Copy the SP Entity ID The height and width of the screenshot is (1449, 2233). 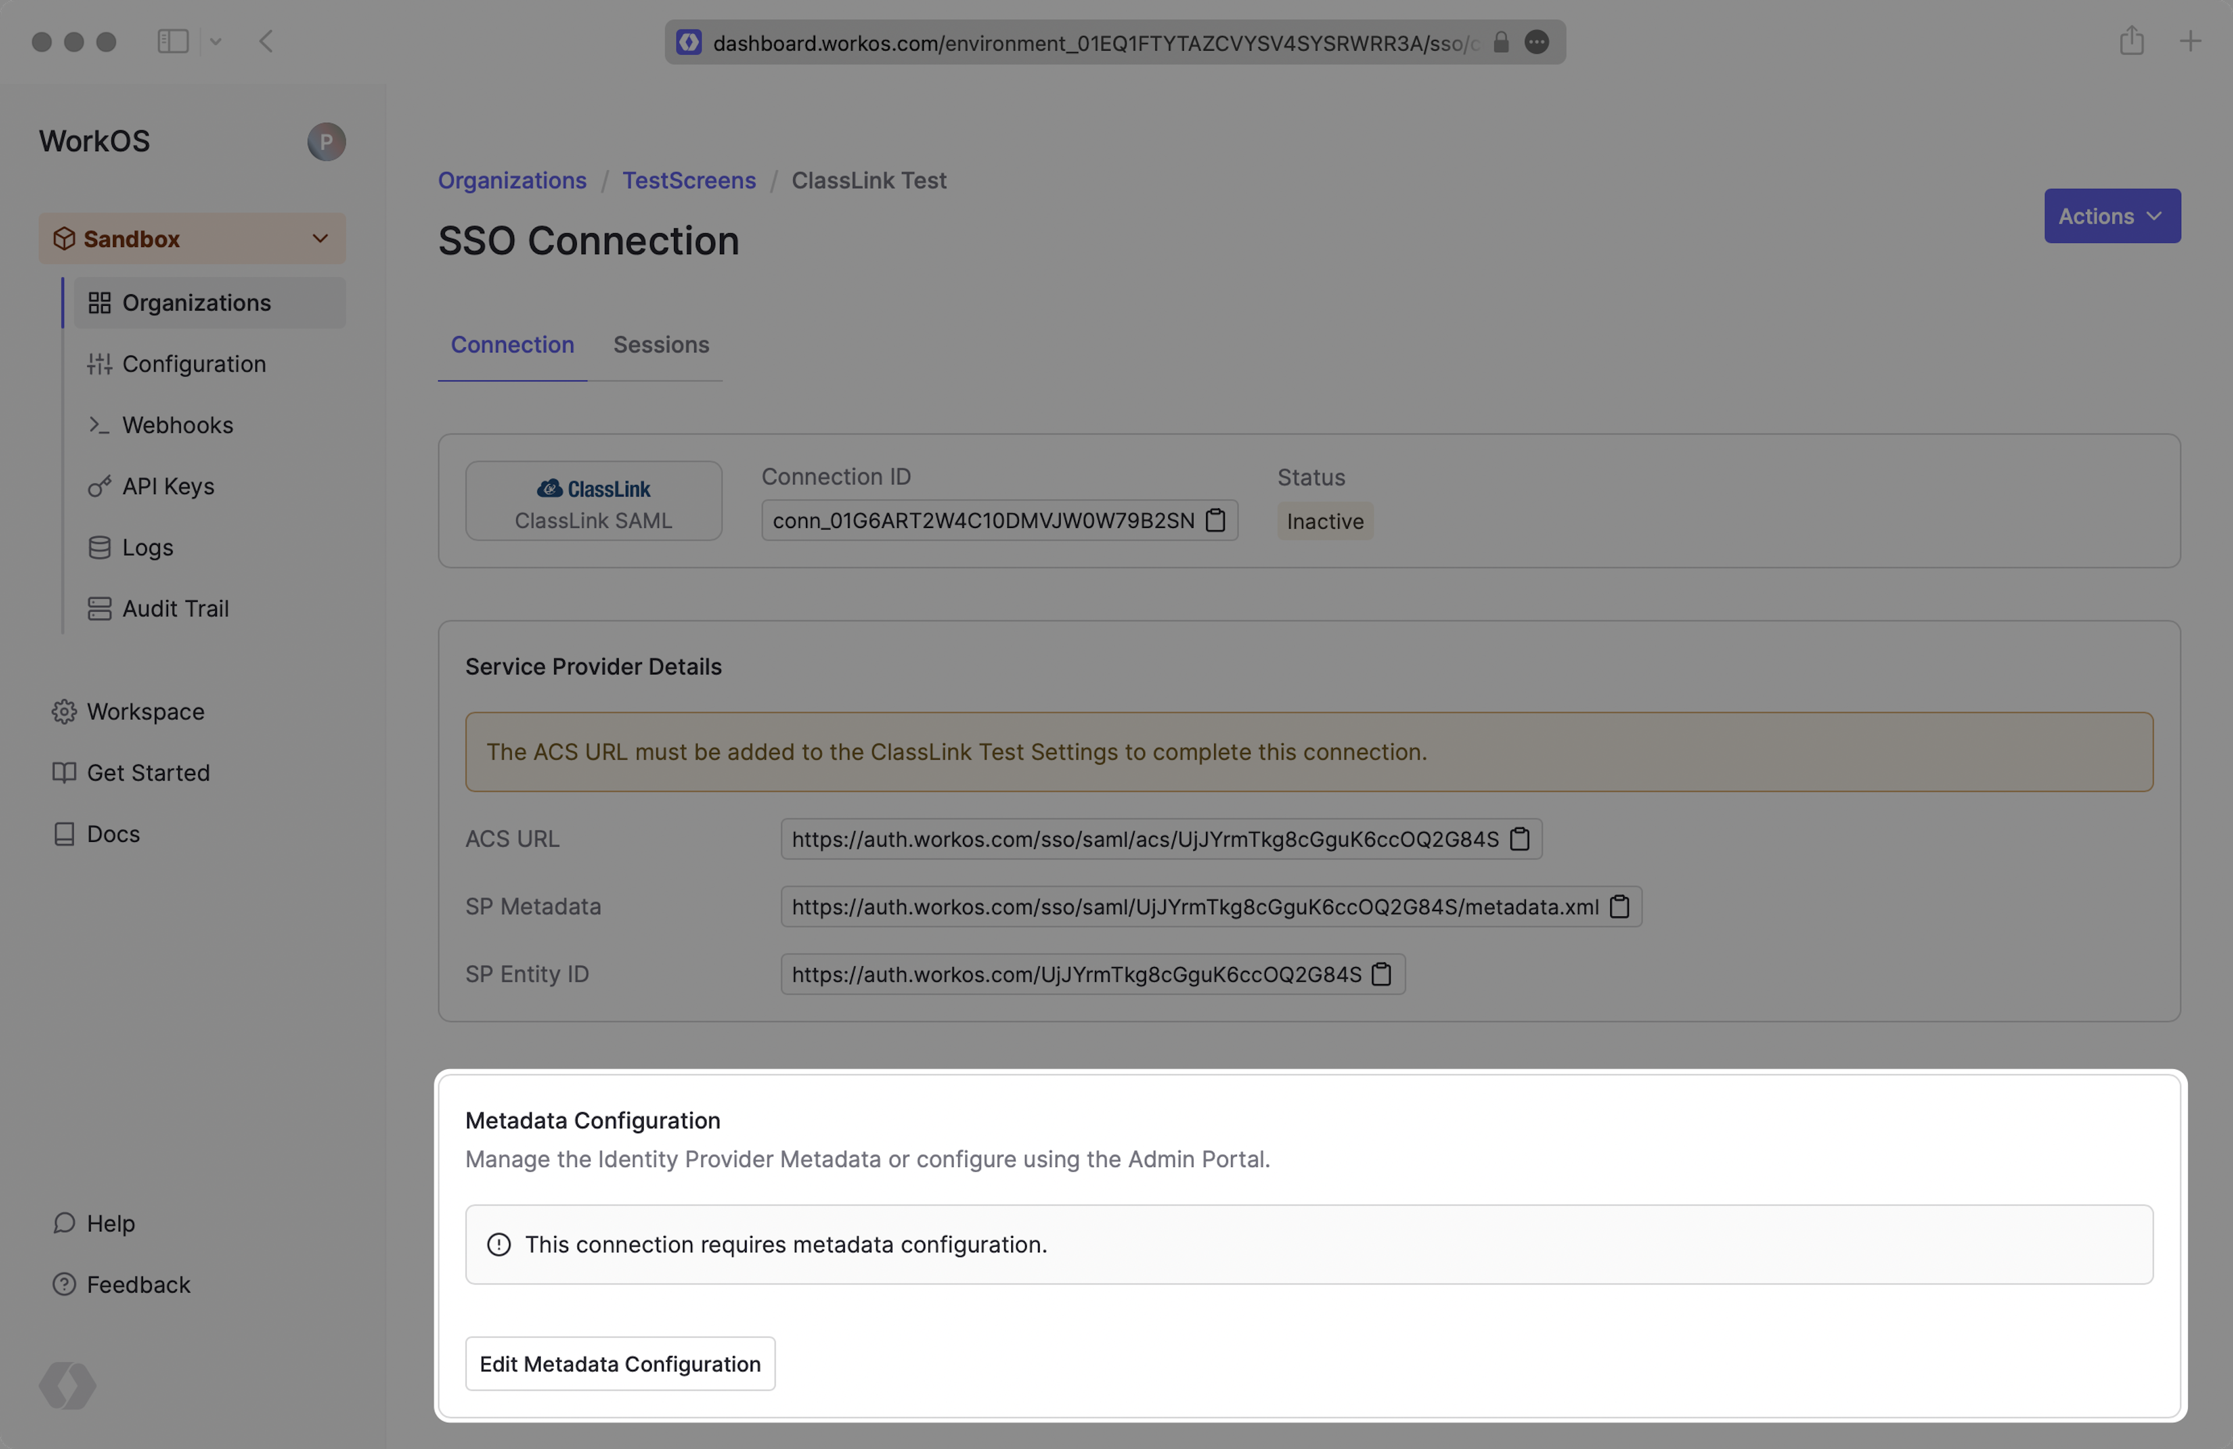[1381, 975]
